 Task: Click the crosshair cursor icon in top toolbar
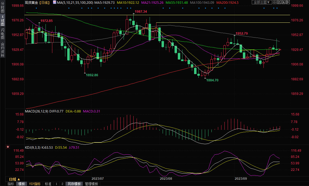click(x=275, y=2)
